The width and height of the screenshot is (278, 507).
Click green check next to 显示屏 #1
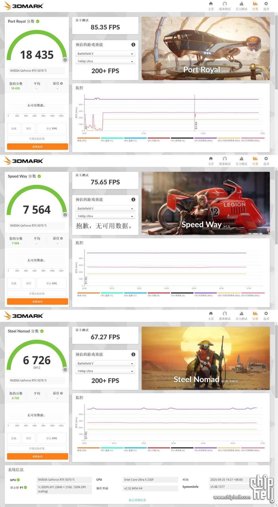(26, 487)
